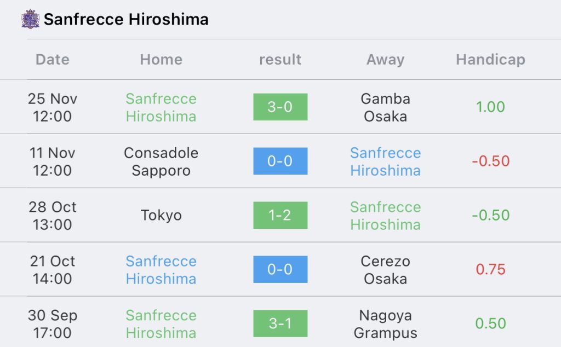Select the Tokyo home team name

pyautogui.click(x=161, y=215)
